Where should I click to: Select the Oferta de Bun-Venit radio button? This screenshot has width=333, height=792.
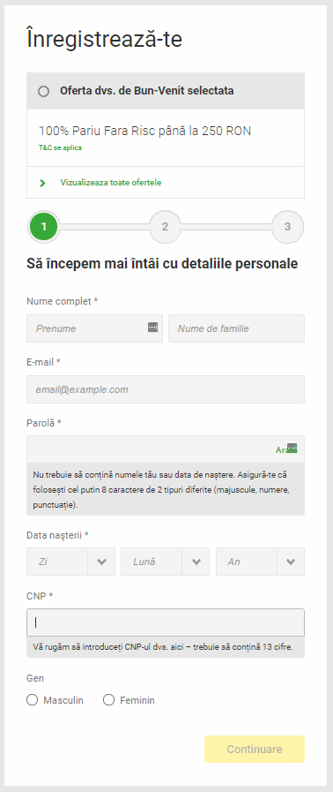44,92
